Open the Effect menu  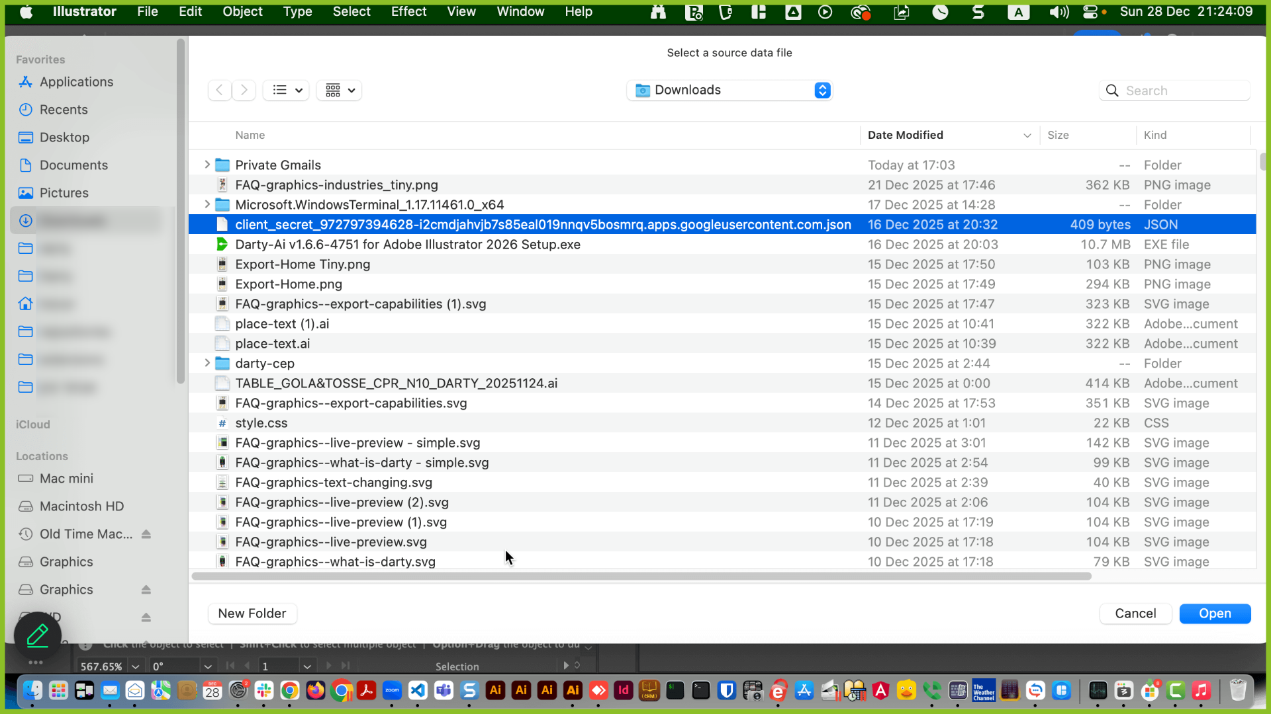pyautogui.click(x=408, y=11)
